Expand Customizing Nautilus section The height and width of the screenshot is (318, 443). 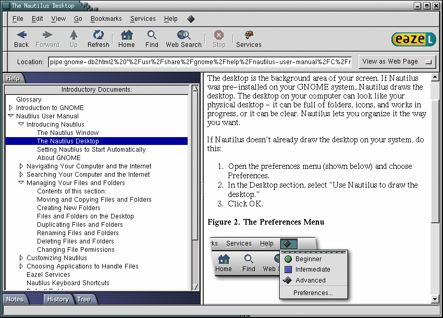pyautogui.click(x=21, y=258)
